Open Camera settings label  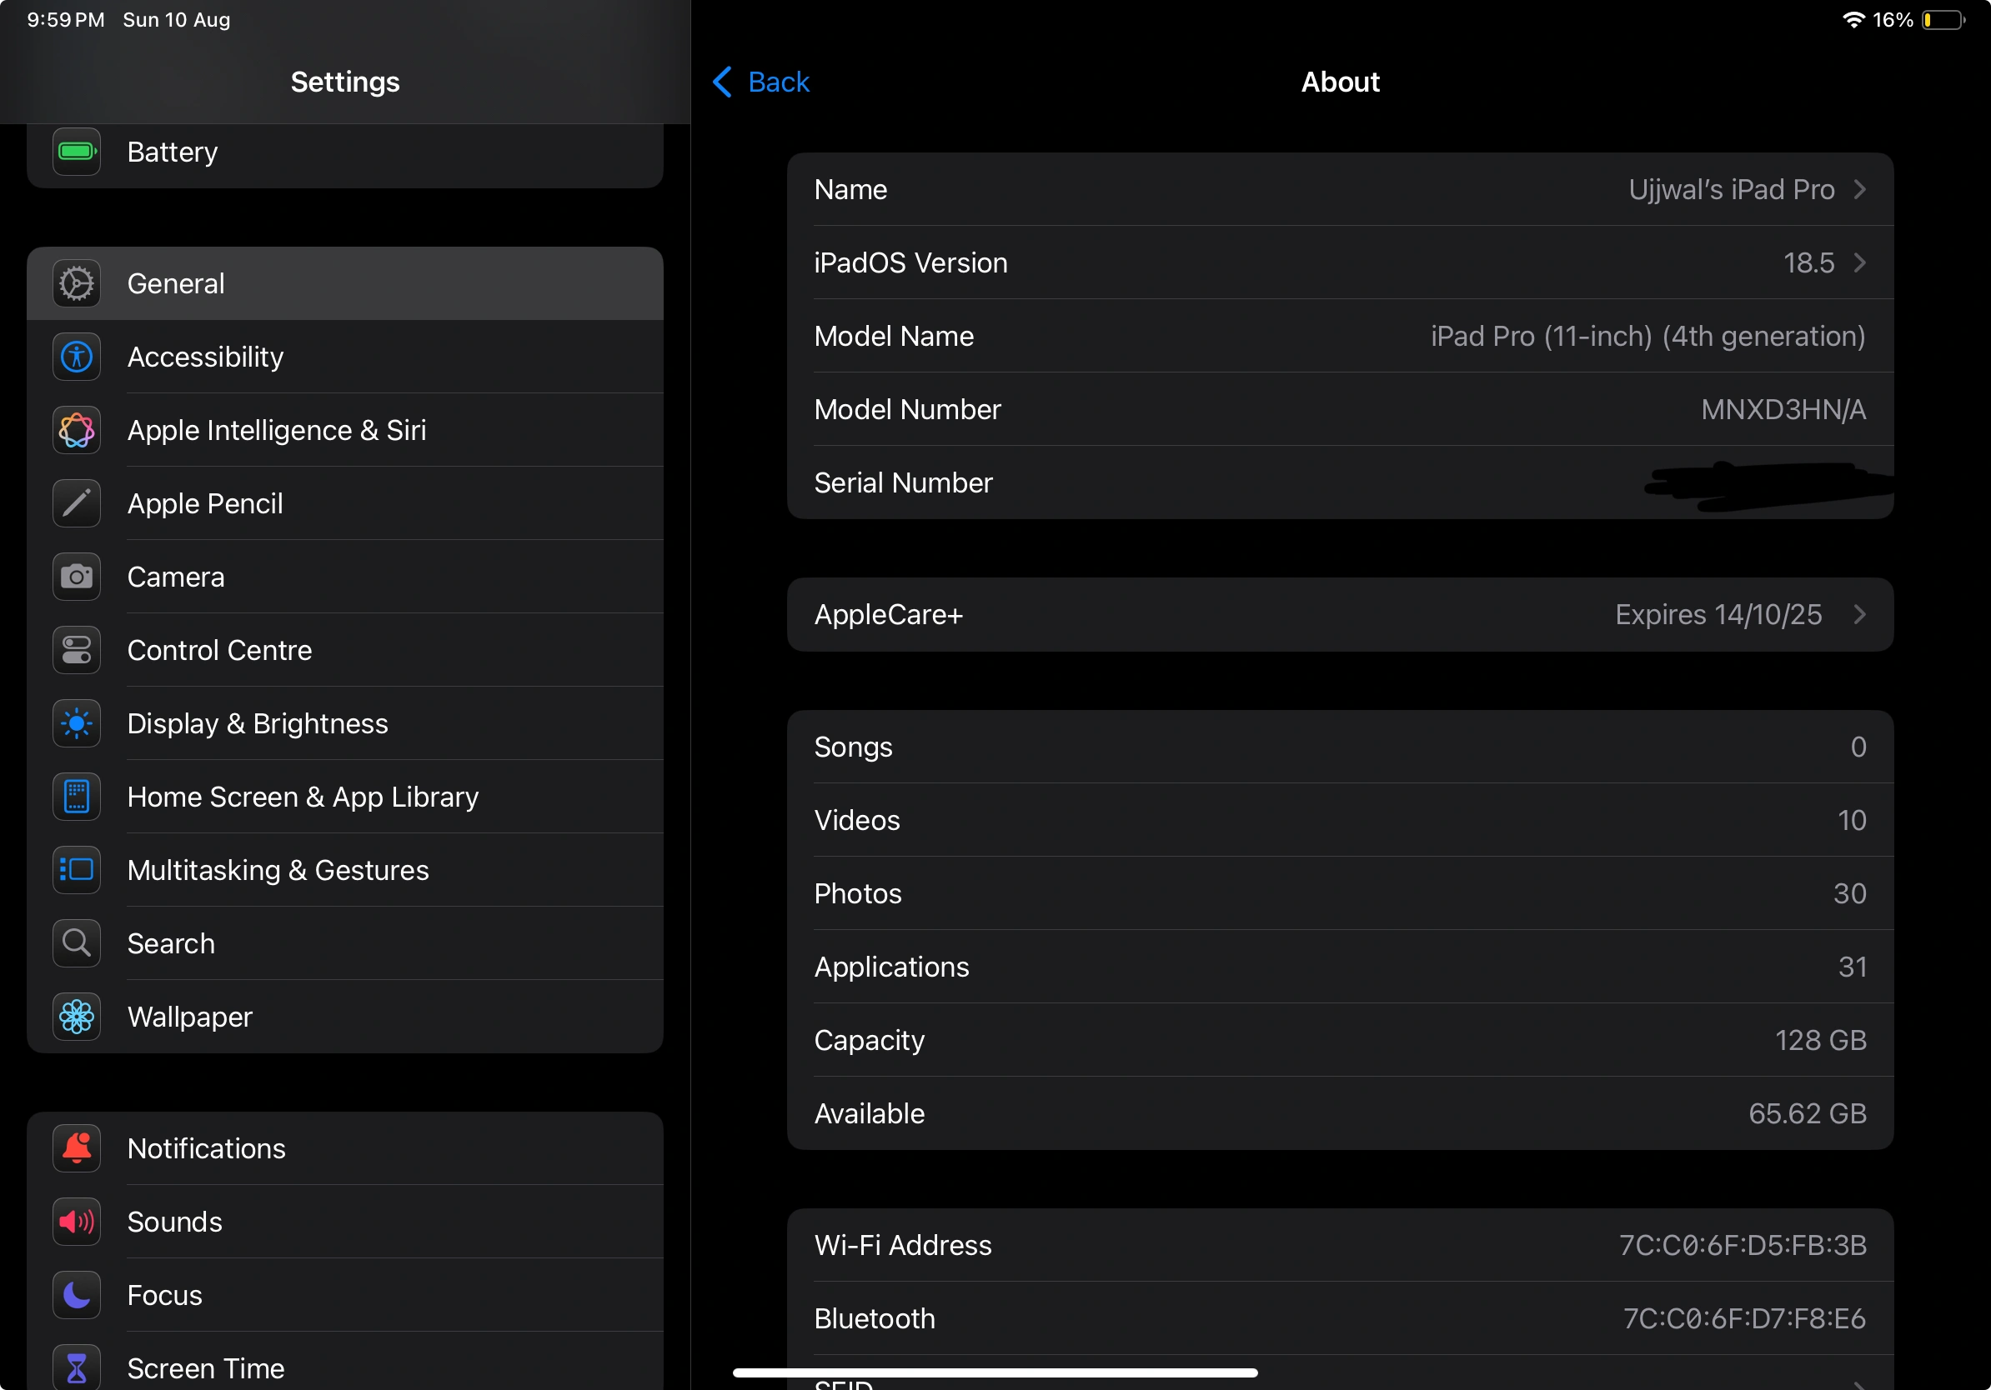coord(176,577)
